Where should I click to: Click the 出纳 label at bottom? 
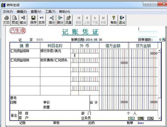91,123
